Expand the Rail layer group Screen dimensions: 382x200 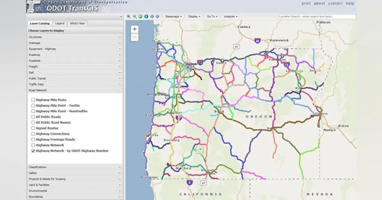coord(120,72)
